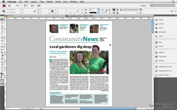Select the Scale tool
This screenshot has height=110, width=177.
2,46
